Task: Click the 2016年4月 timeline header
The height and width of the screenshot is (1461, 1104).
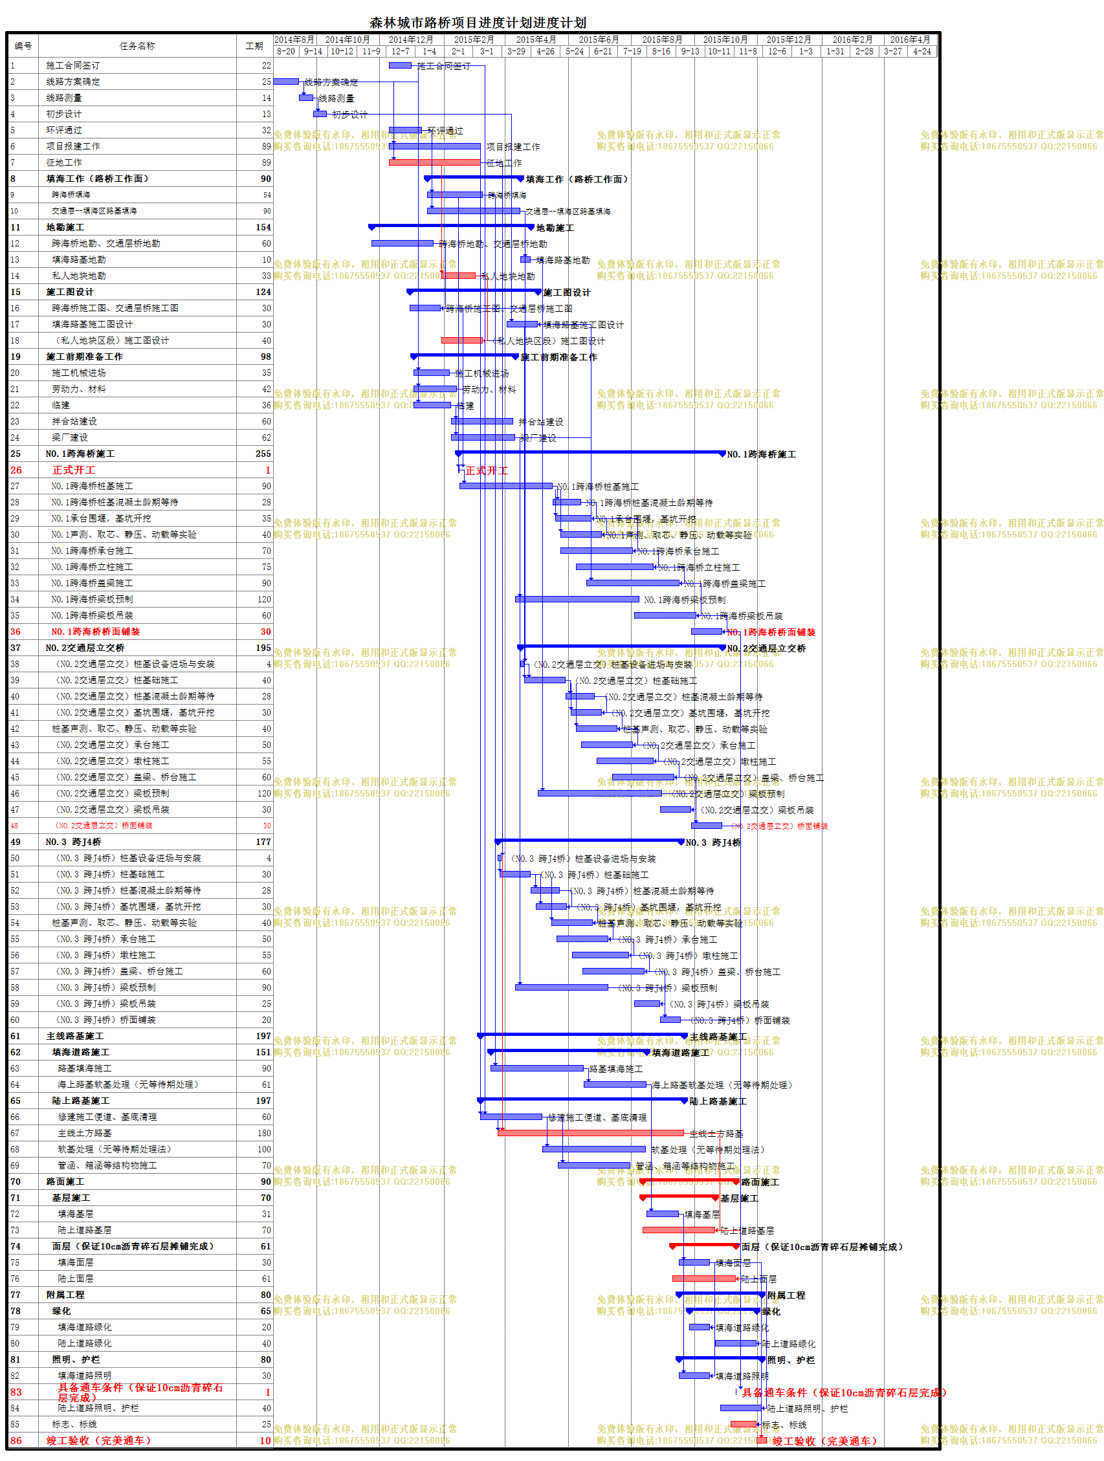Action: point(910,39)
